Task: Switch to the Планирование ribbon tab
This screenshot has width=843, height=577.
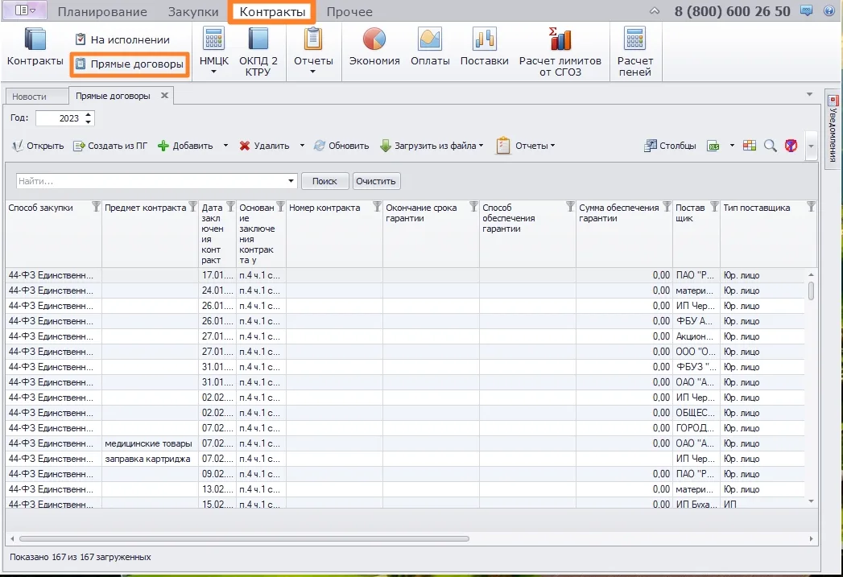Action: coord(102,12)
